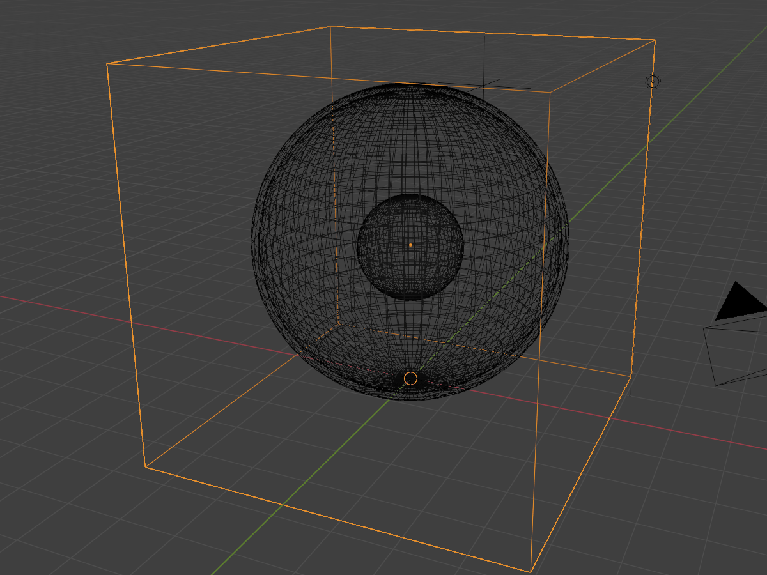Select the point light gizmo
Viewport: 767px width, 575px height.
point(653,82)
